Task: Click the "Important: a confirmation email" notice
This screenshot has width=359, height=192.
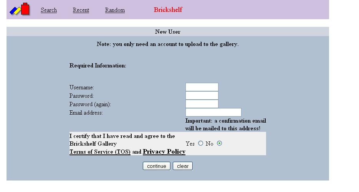Action: click(x=225, y=125)
